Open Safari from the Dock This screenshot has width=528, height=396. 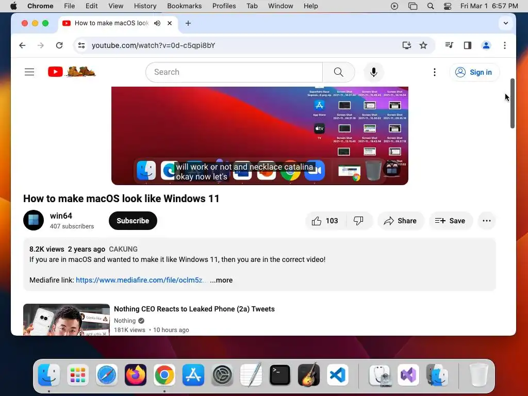107,375
